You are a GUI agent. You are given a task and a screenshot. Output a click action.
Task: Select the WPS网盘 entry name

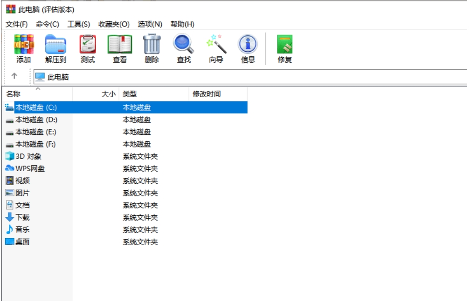pyautogui.click(x=30, y=168)
